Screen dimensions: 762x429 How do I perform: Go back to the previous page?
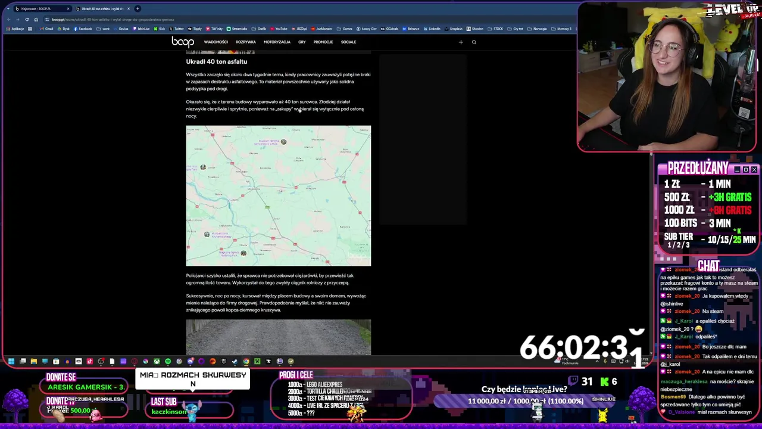[x=9, y=20]
